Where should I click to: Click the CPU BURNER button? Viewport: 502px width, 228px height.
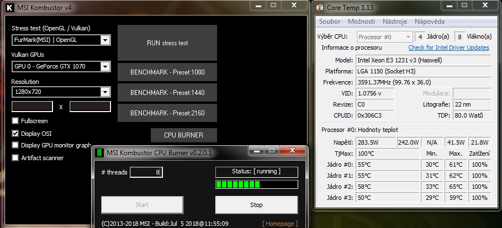tap(184, 135)
